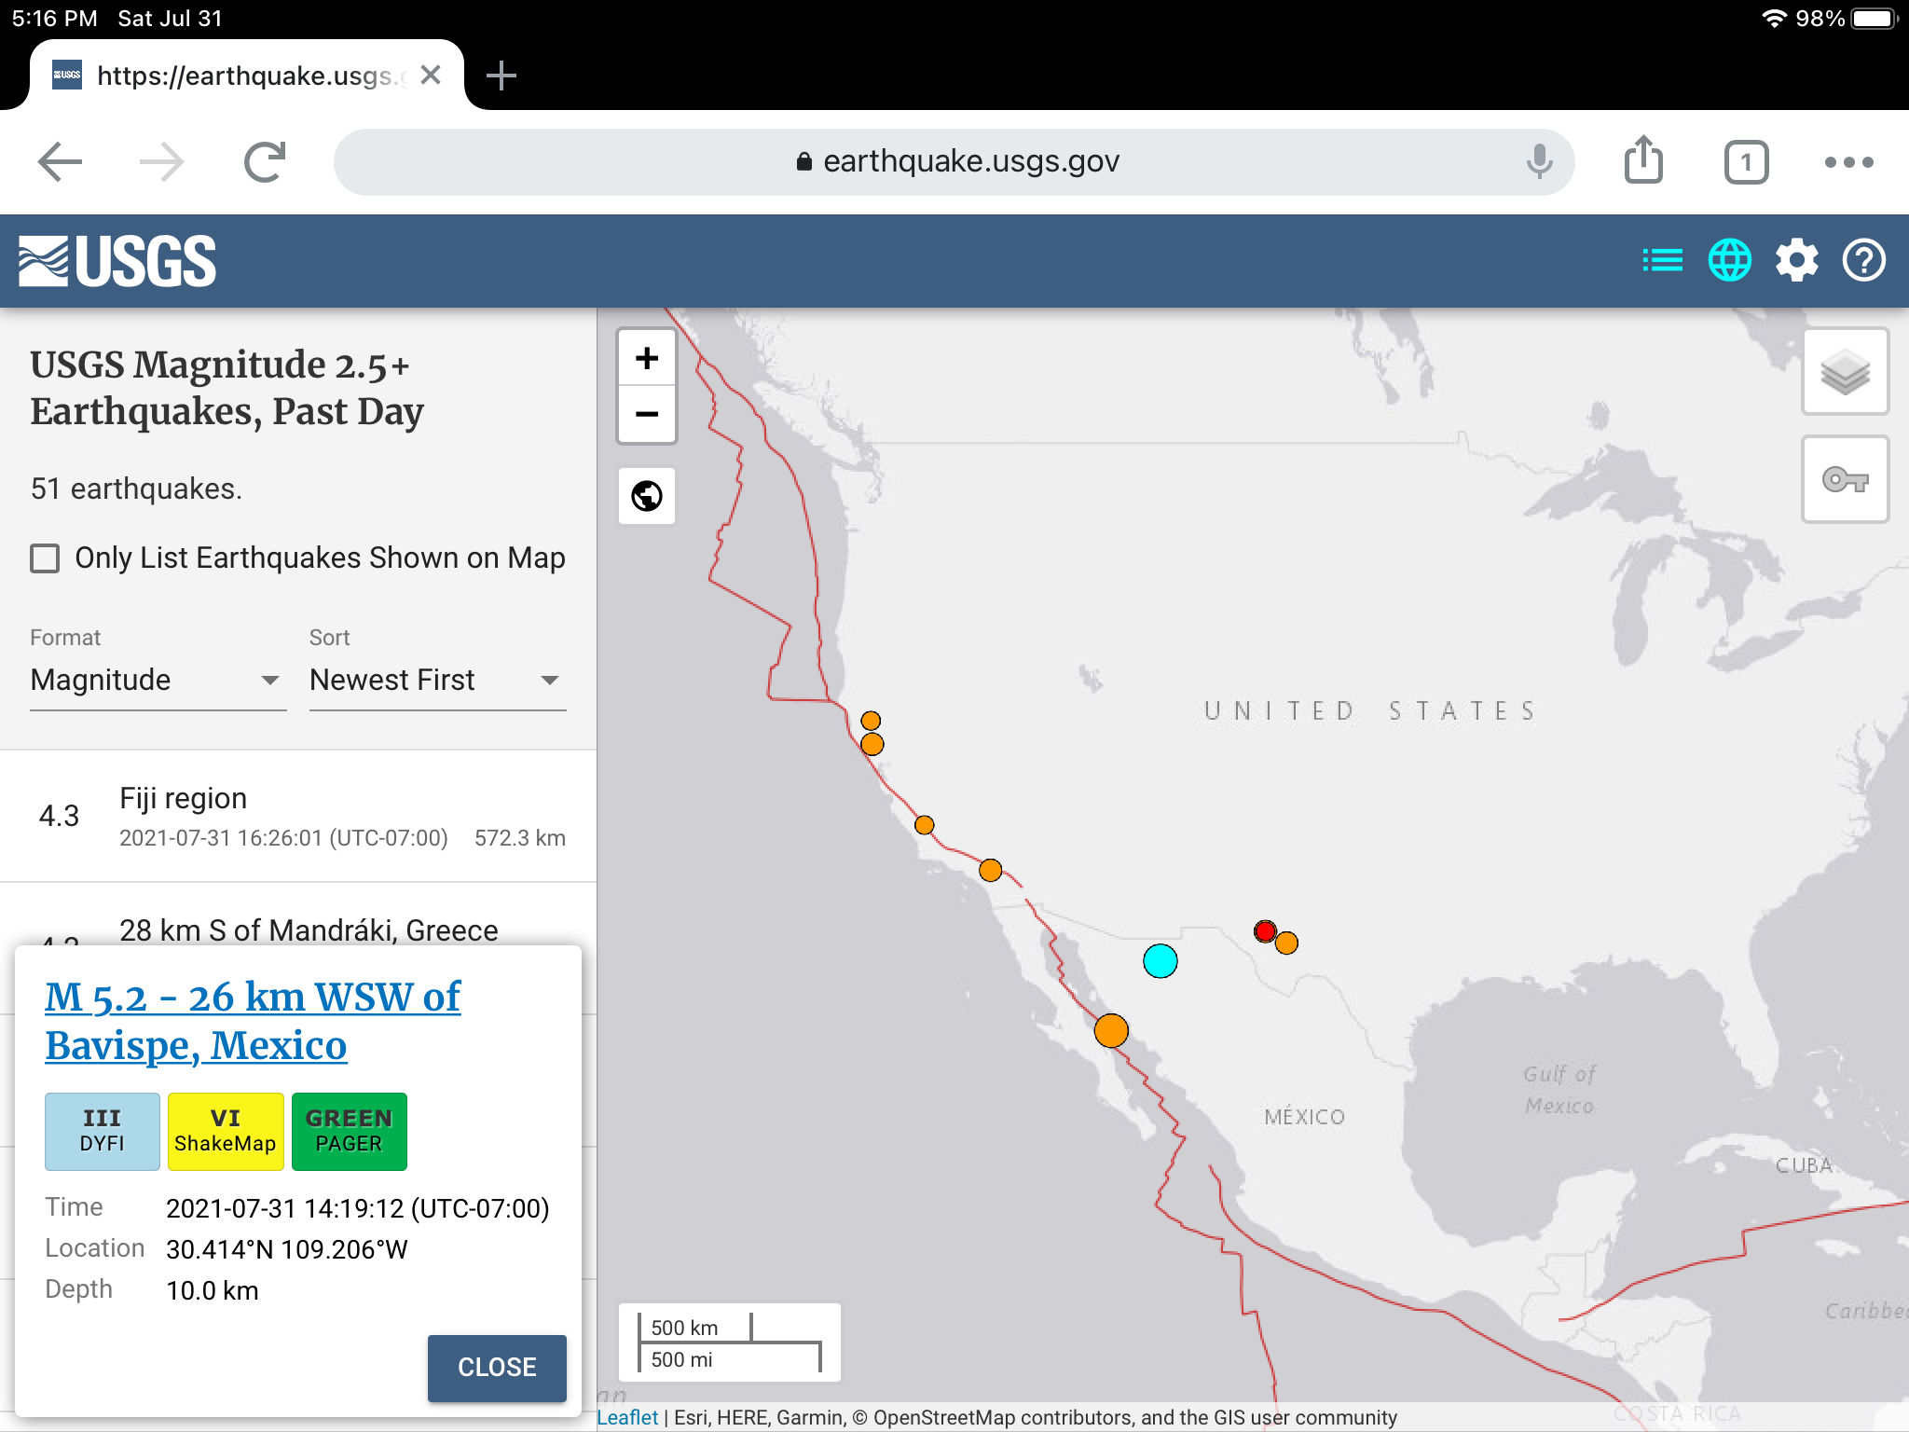Viewport: 1909px width, 1432px height.
Task: Open settings gear in USGS header
Action: click(1796, 260)
